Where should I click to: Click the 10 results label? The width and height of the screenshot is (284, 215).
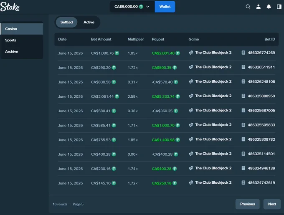[x=60, y=204]
